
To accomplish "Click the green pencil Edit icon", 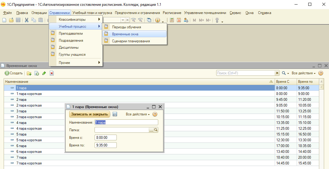I will pos(44,73).
